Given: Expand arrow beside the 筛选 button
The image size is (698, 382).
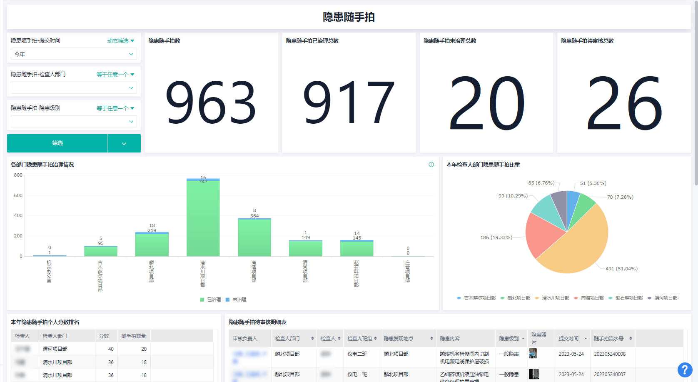Looking at the screenshot, I should click(124, 143).
